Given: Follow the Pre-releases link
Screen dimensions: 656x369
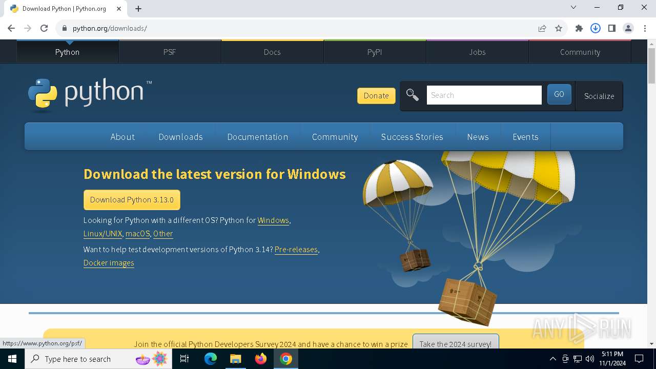Looking at the screenshot, I should [296, 250].
